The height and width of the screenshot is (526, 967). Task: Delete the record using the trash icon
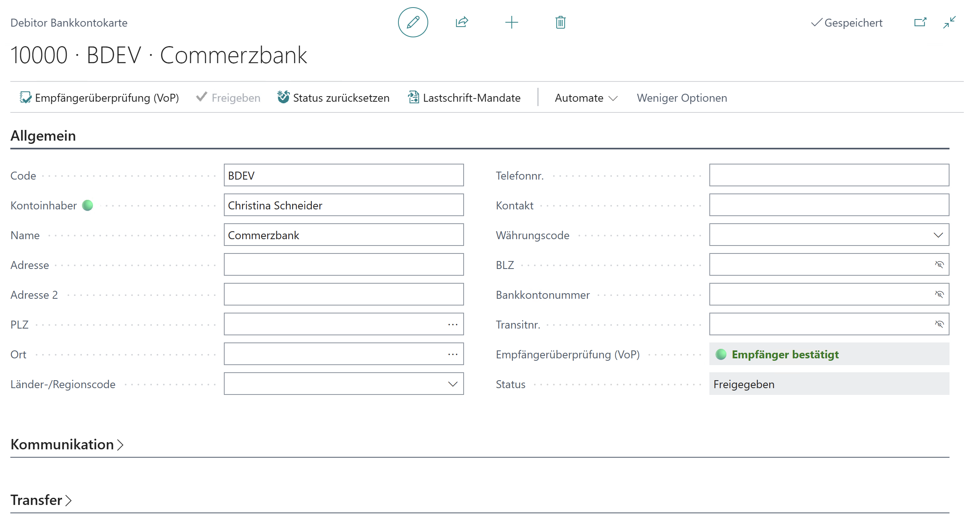[x=560, y=23]
